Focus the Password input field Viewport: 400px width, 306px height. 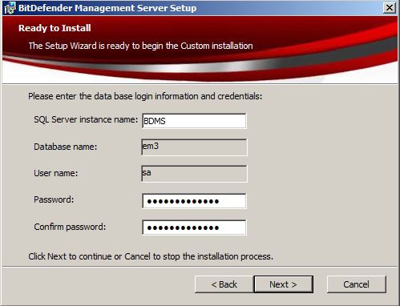coord(194,201)
